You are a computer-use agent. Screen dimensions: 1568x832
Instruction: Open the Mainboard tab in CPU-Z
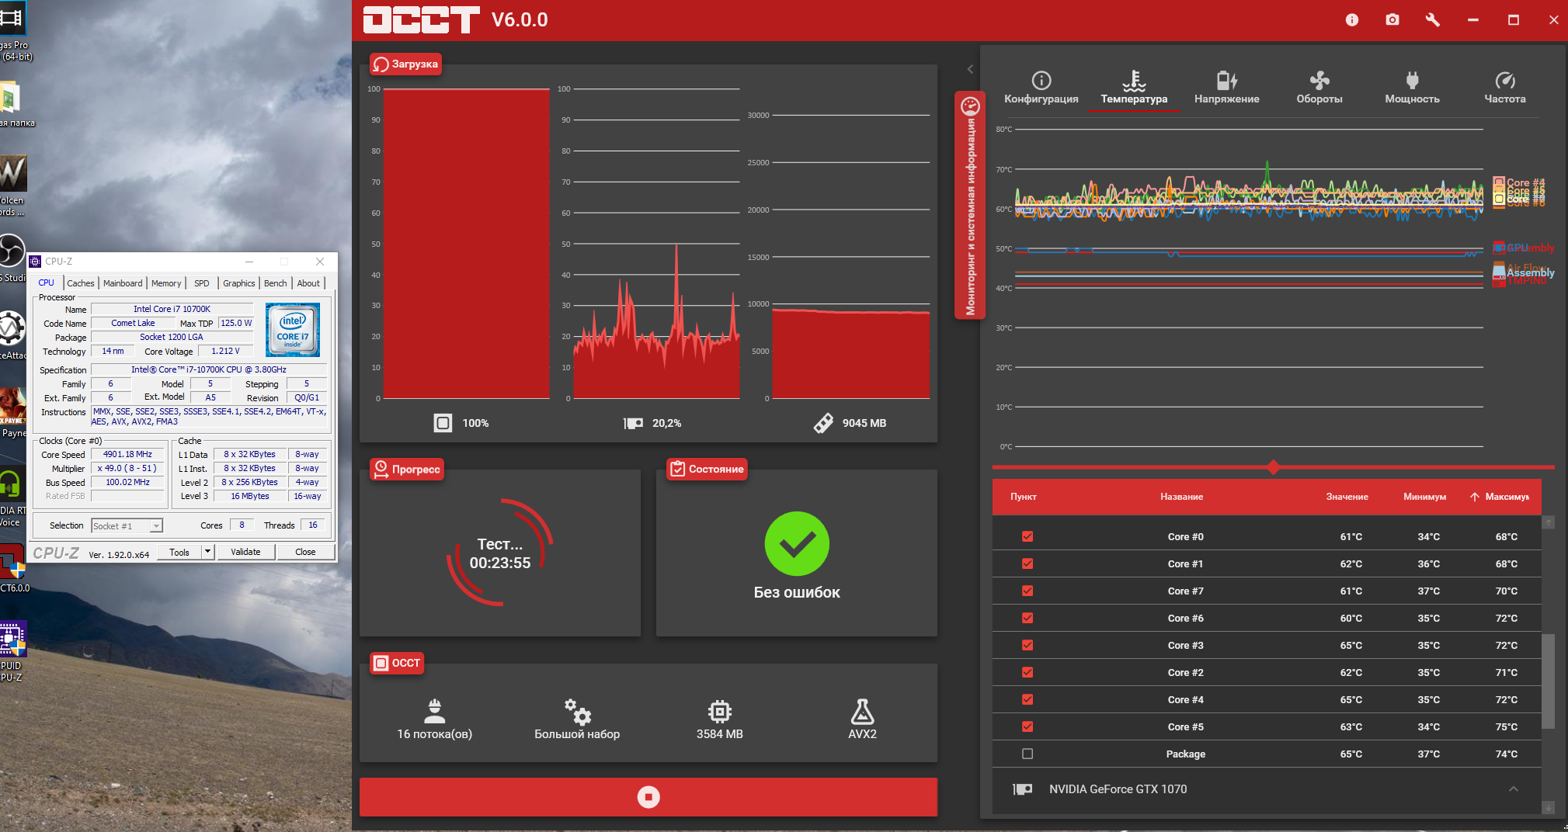(x=123, y=283)
